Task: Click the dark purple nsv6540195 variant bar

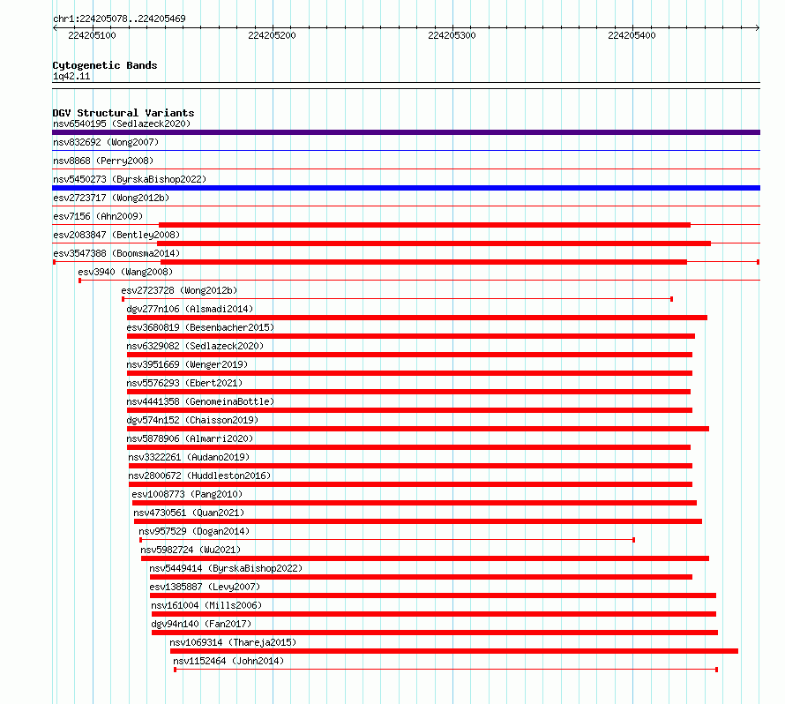Action: click(x=406, y=132)
